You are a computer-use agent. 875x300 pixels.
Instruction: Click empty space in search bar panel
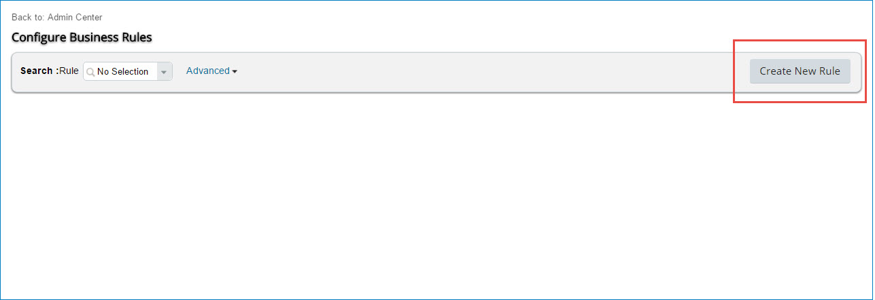(490, 71)
